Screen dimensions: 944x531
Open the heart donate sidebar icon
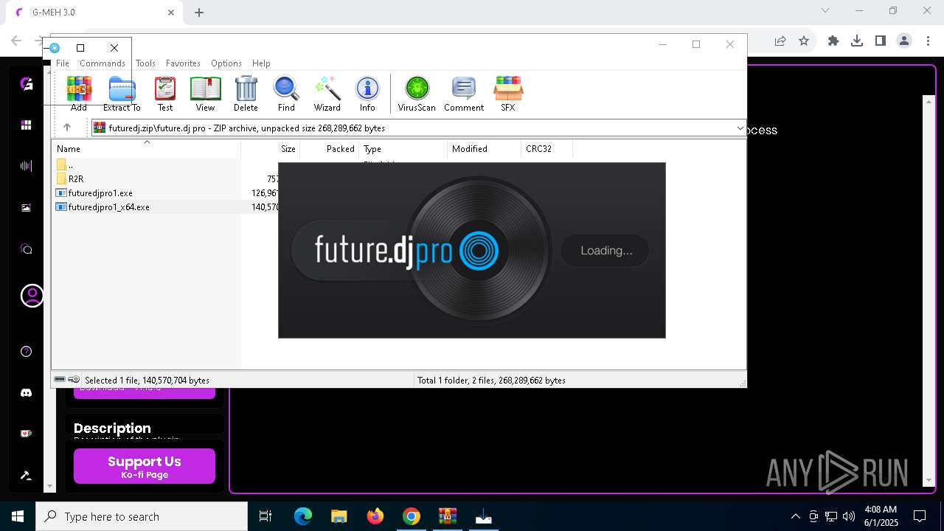[27, 434]
